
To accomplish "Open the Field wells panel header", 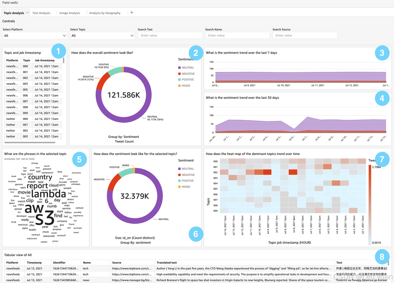I will click(10, 3).
